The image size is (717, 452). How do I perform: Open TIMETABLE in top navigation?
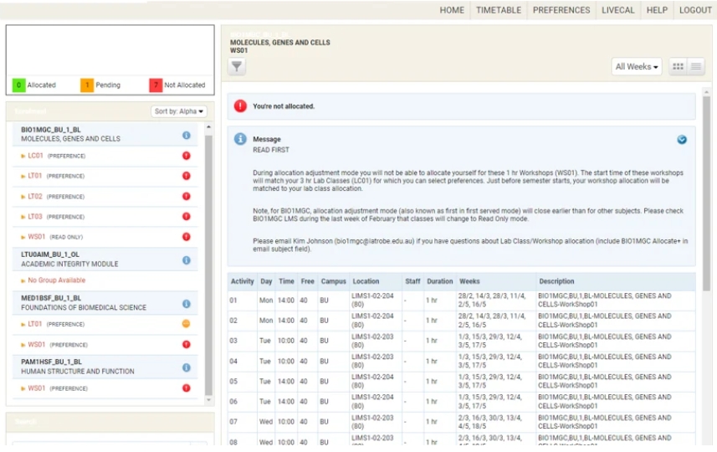[x=499, y=10]
